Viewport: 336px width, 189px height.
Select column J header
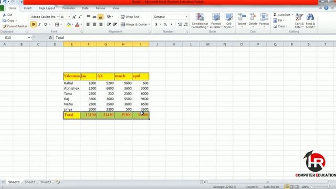(157, 44)
